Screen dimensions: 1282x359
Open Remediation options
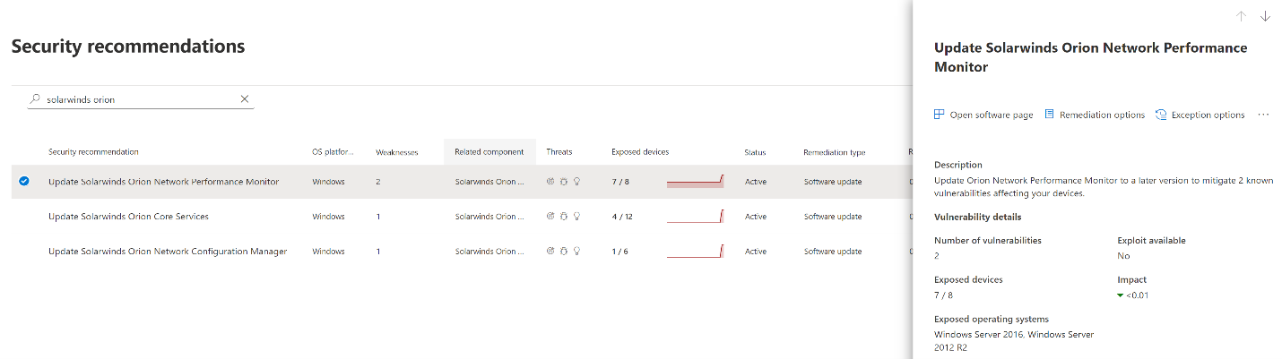(x=1095, y=115)
